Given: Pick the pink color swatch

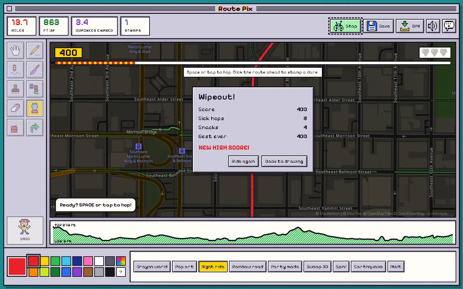Looking at the screenshot, I should [88, 261].
